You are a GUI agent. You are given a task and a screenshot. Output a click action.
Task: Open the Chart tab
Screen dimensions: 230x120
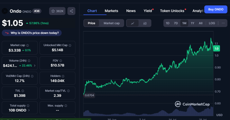pos(92,11)
